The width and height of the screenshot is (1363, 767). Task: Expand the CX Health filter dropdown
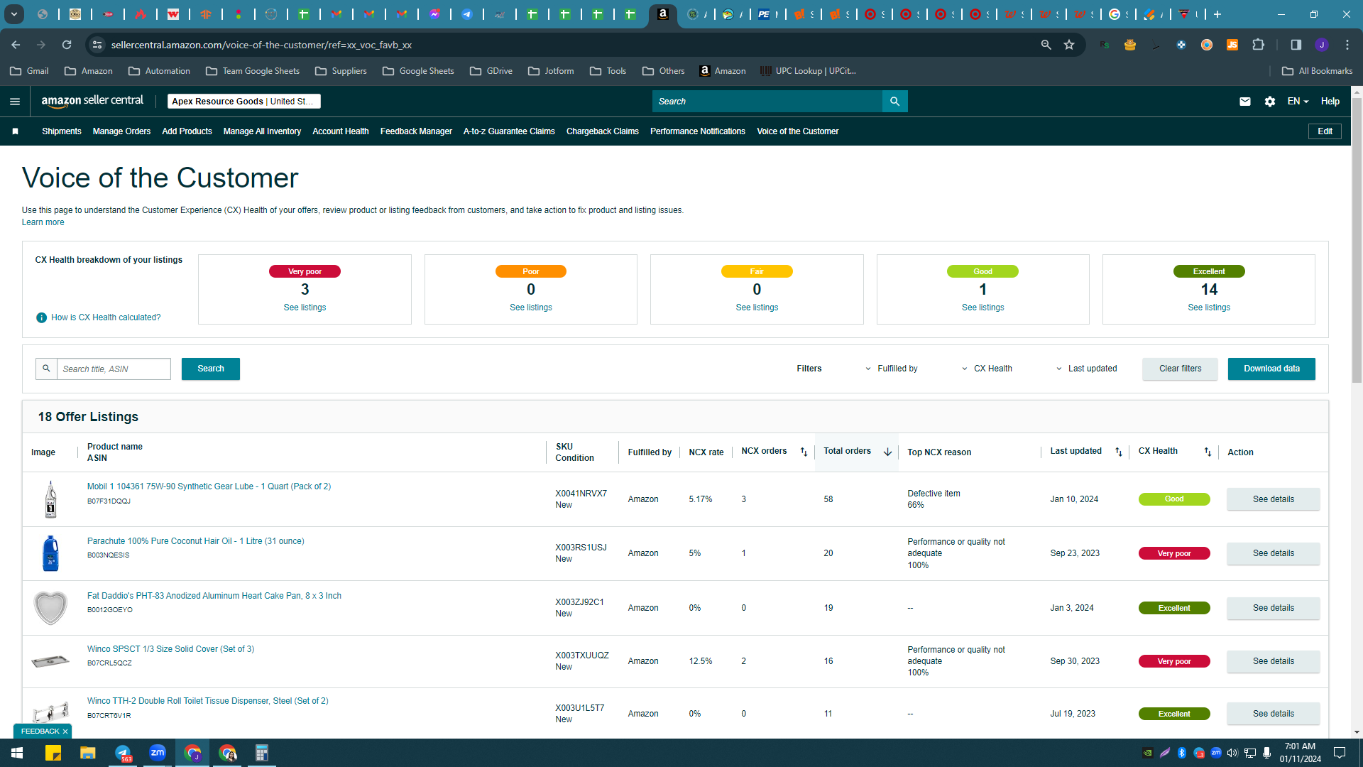coord(987,369)
